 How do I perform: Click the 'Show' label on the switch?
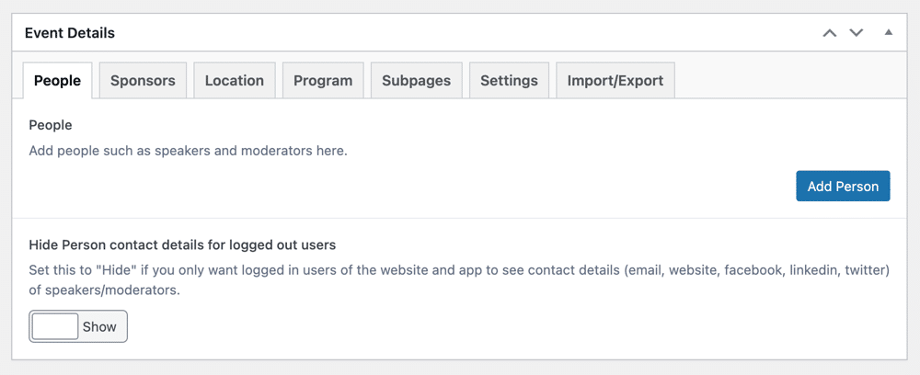99,327
